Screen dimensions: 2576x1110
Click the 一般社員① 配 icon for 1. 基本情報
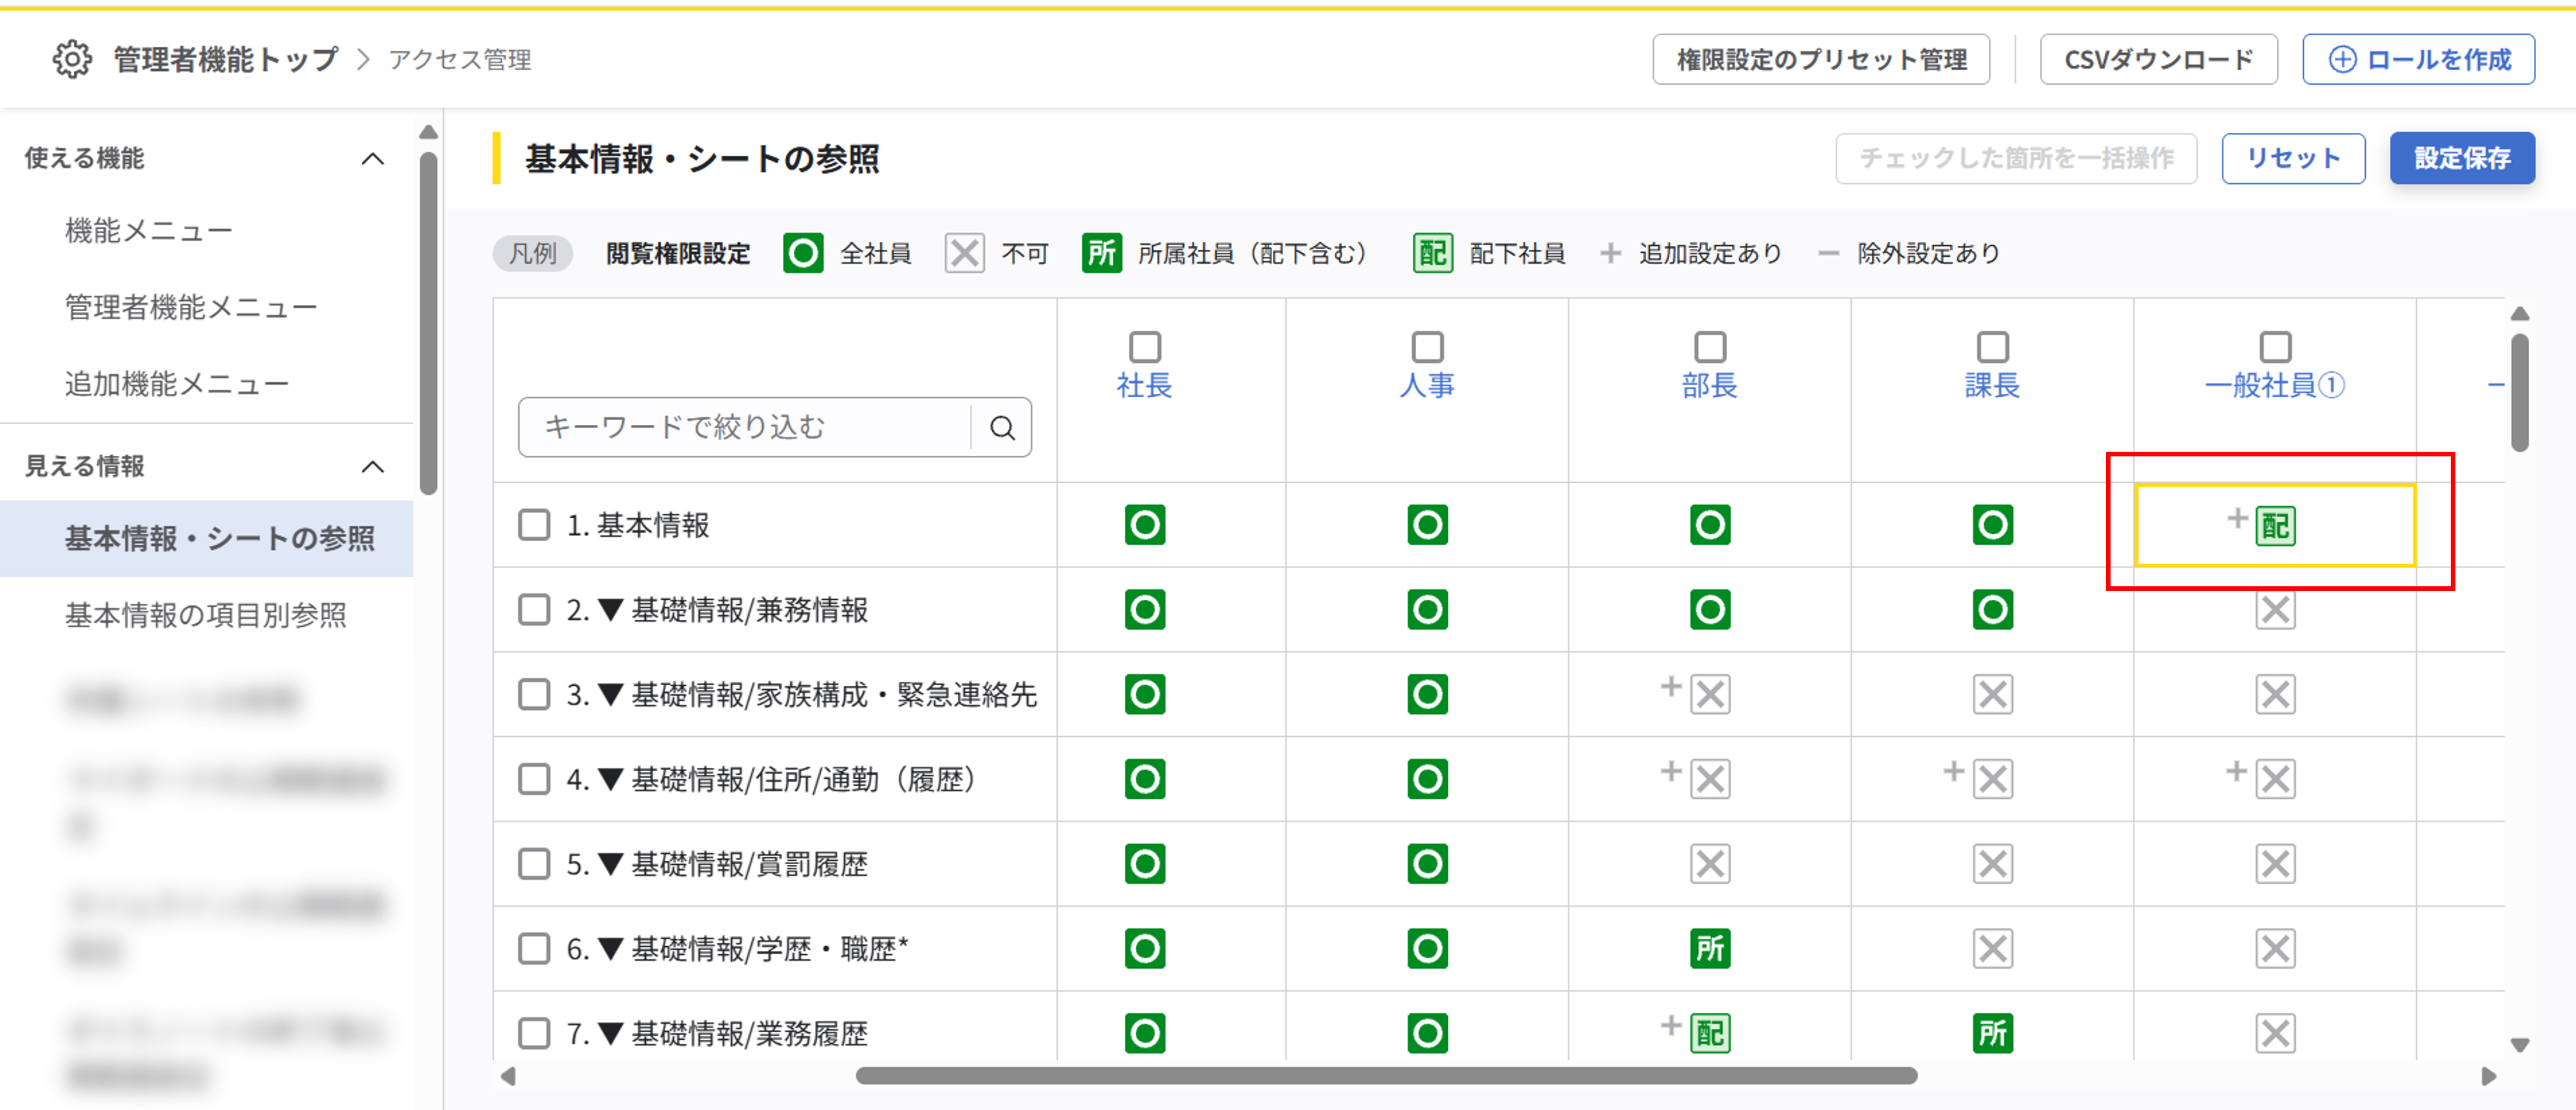(2275, 527)
